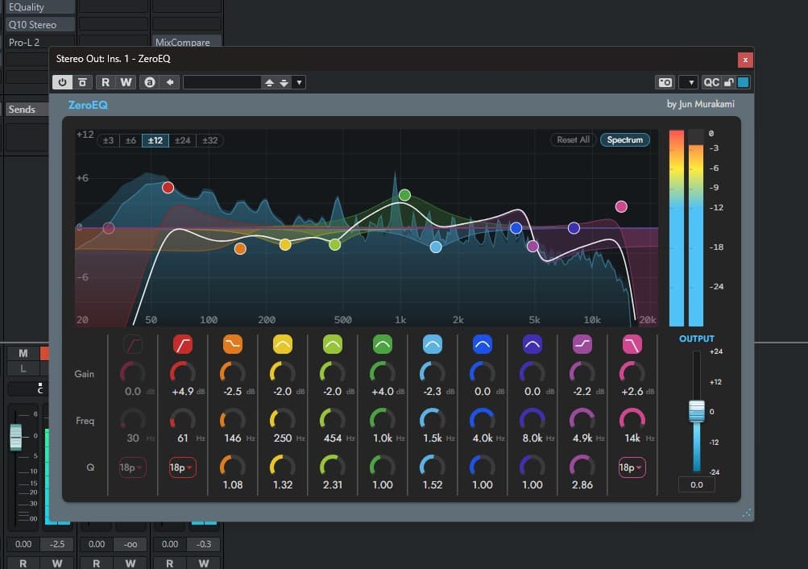Select the green 1.0k band filter icon

(x=383, y=344)
